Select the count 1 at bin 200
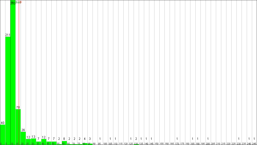Screen dimensions: 257x145 tap(208, 139)
